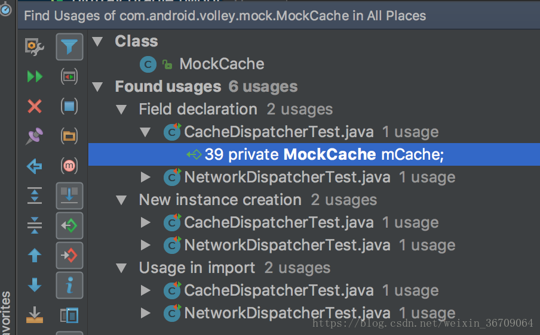
Task: Click CacheDispatcherTest.java file icon under Field declaration
Action: (x=172, y=132)
